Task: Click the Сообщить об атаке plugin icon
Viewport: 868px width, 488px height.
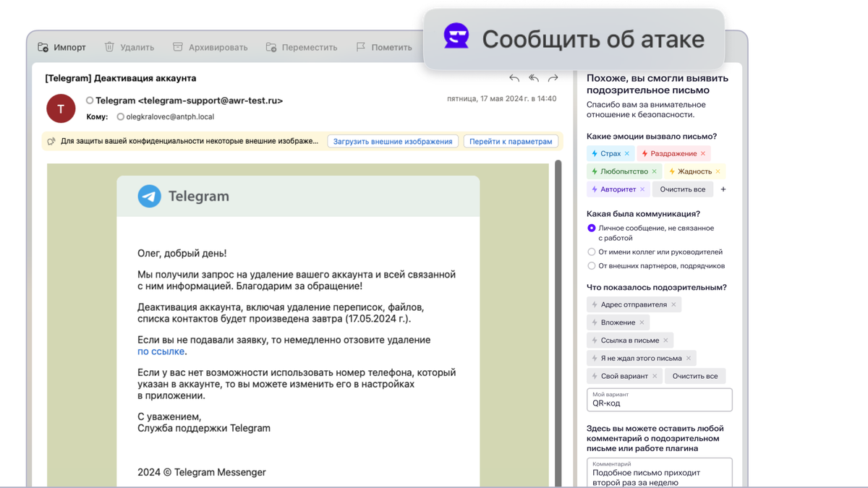Action: (456, 37)
